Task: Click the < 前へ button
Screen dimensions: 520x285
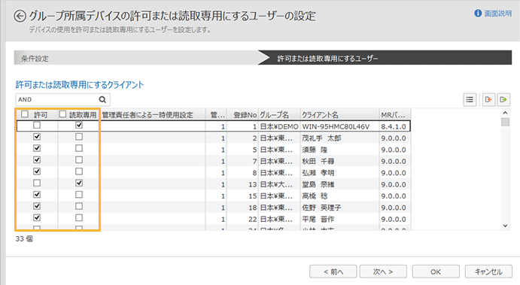Action: 333,271
